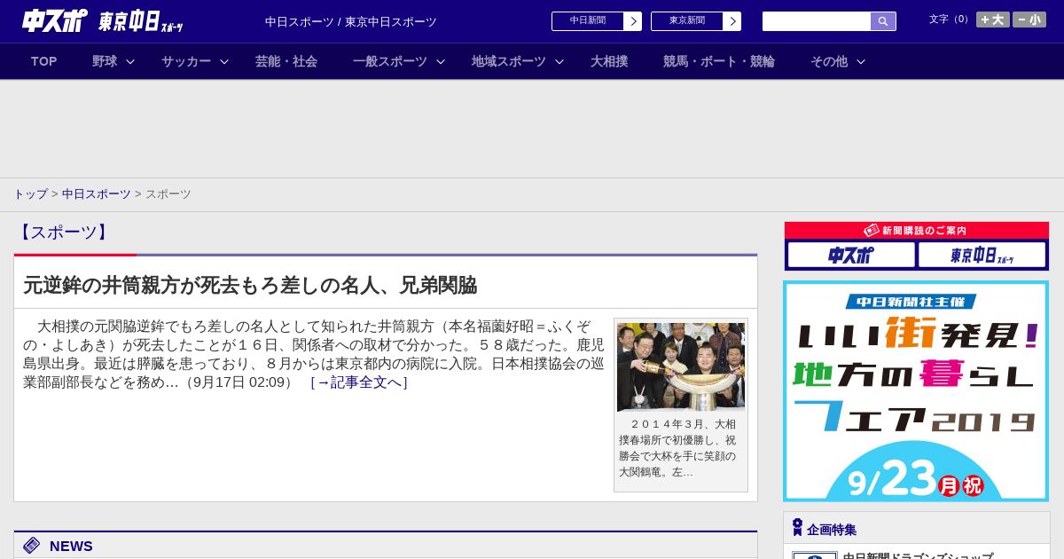Screen dimensions: 1064x559
Task: Click 中日スポーツ / 東京中日スポーツ header text
Action: tap(351, 21)
